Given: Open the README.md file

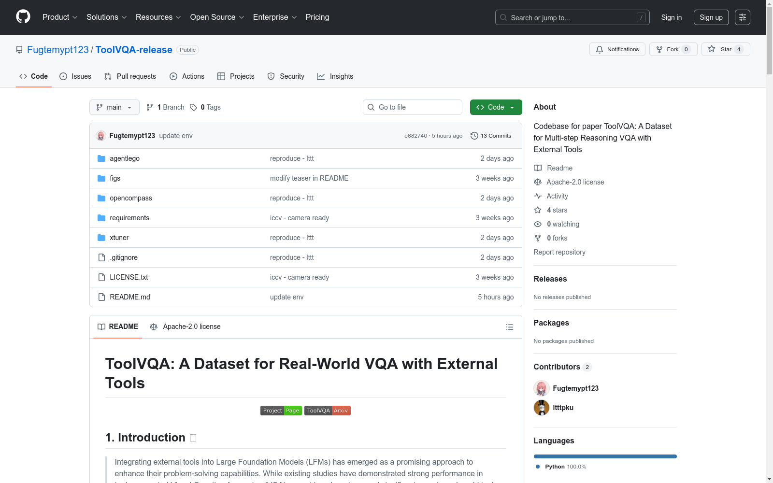Looking at the screenshot, I should [x=130, y=297].
